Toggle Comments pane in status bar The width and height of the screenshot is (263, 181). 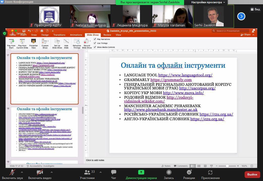click(181, 166)
